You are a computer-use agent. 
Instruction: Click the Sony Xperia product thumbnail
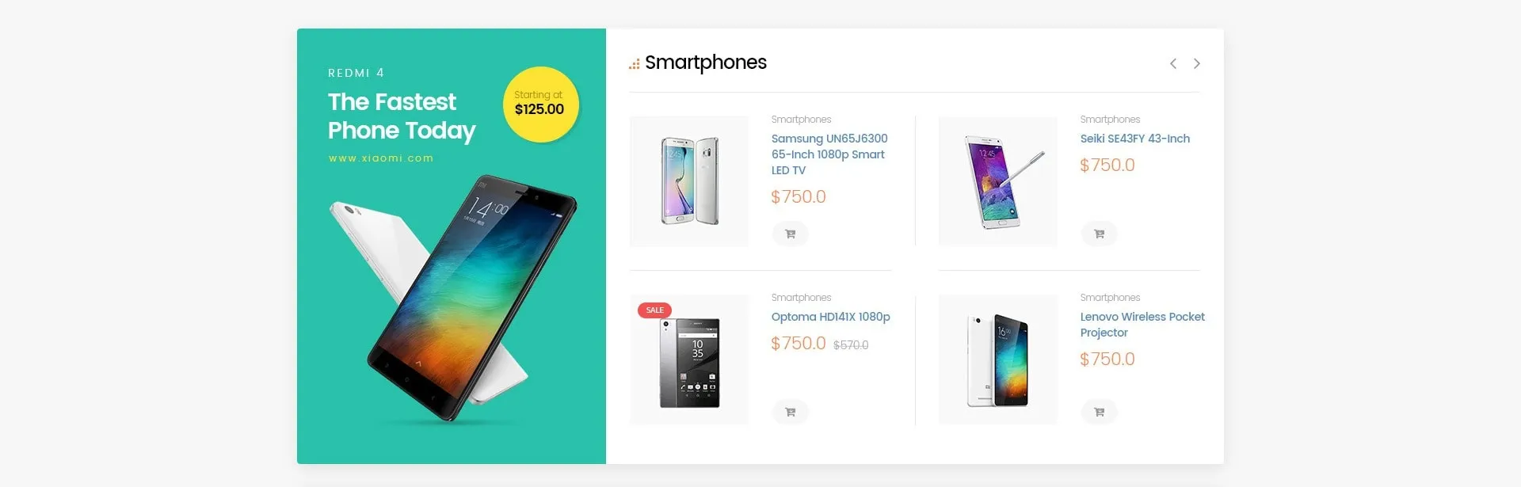point(689,360)
